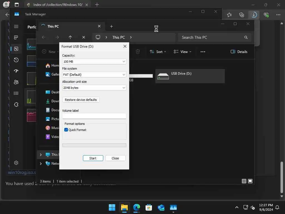
Task: Close the Format USB Drive dialog with X
Action: [x=125, y=47]
